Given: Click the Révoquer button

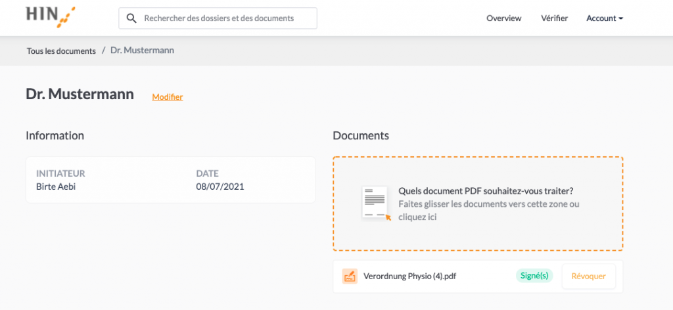Looking at the screenshot, I should coord(588,276).
